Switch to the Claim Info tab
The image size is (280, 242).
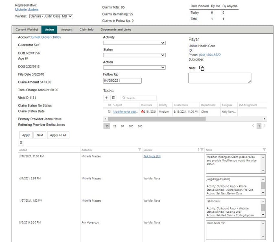click(86, 30)
